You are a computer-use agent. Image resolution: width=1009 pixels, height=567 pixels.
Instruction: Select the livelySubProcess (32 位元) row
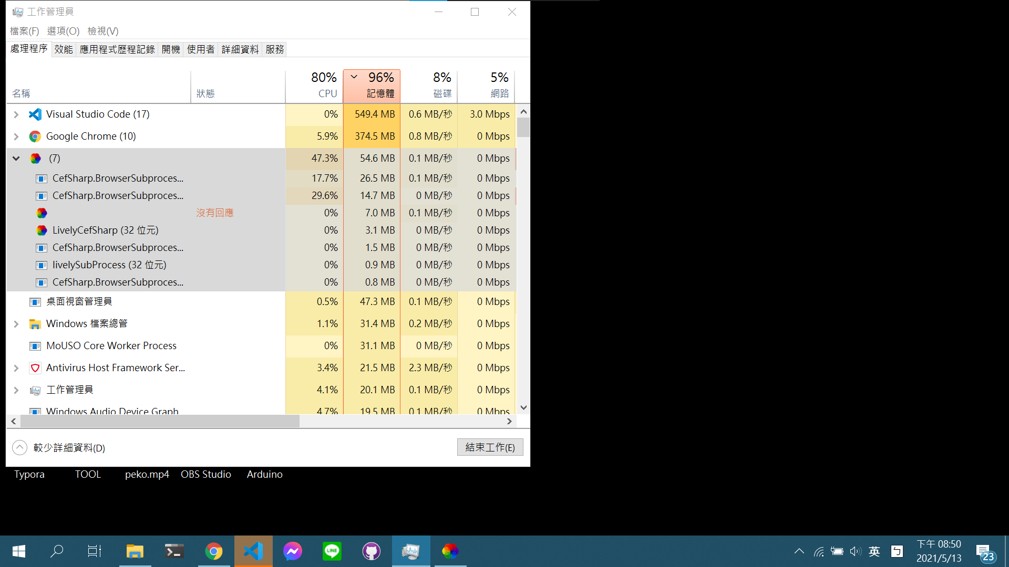tap(261, 265)
